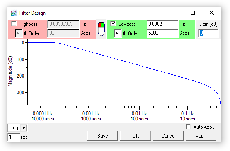Click the sps sample rate field
Screen dimensions: 230x151
[14, 137]
